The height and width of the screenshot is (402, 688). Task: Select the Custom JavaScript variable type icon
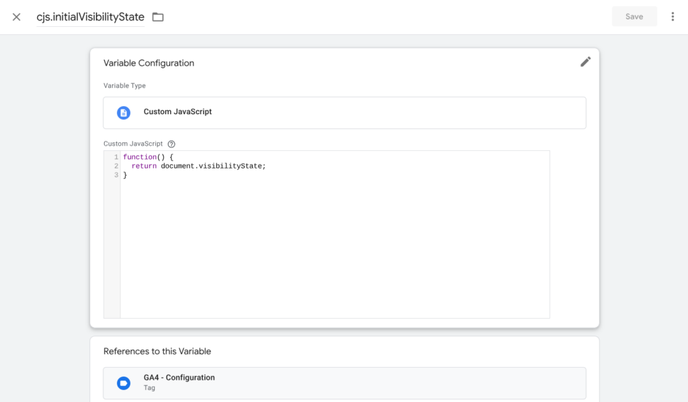pos(123,112)
